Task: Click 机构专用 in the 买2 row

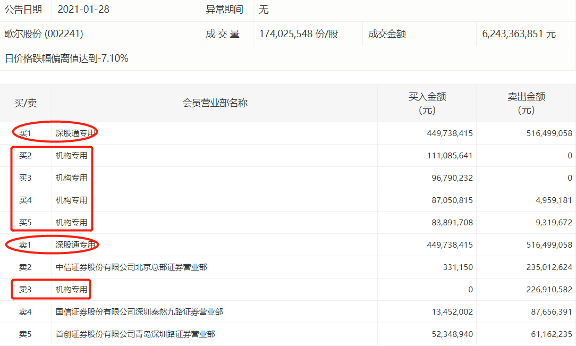Action: pos(72,156)
